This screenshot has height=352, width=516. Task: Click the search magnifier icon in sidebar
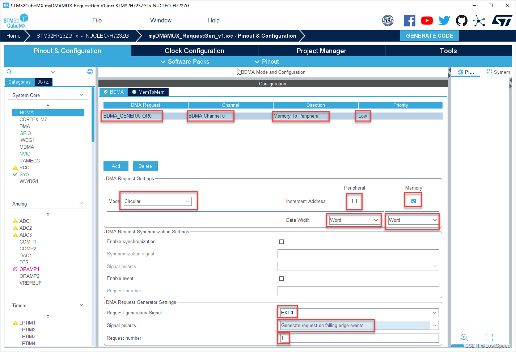(x=9, y=72)
